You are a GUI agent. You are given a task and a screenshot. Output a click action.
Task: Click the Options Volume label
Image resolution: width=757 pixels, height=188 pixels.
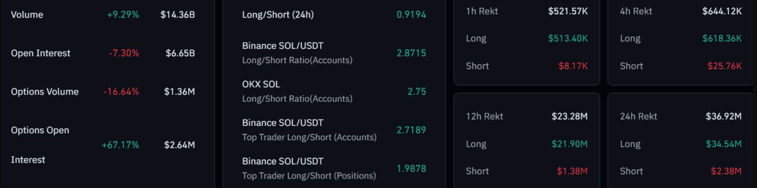pos(45,92)
